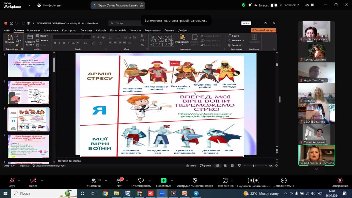Click the Zoom AI Companion sparkle icon
This screenshot has height=198, width=352.
[250, 5]
